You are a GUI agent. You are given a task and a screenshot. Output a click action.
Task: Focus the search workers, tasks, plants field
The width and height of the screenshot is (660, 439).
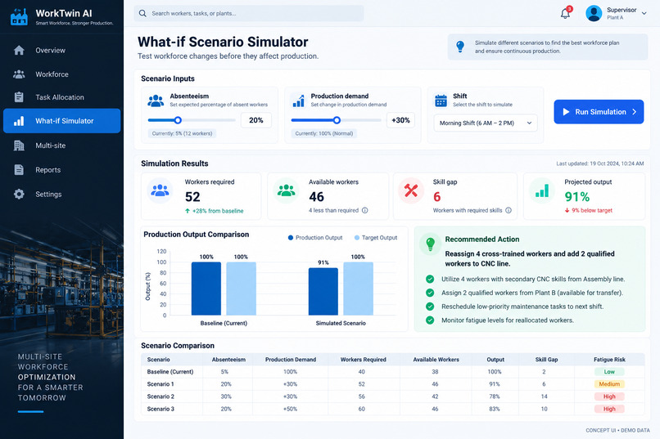point(249,13)
